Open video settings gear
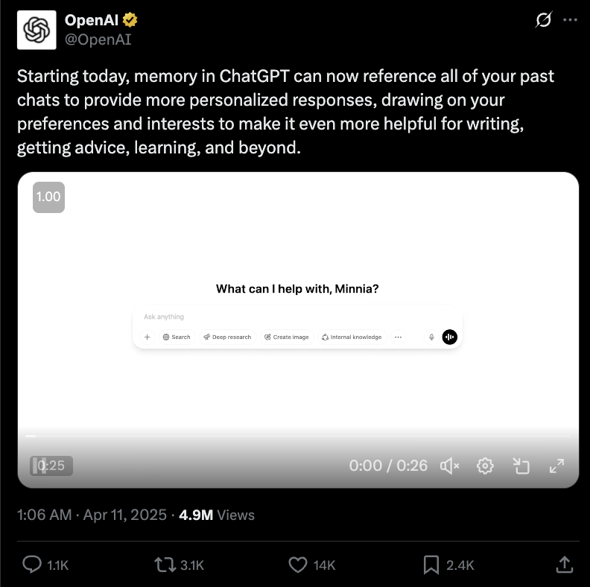 485,466
